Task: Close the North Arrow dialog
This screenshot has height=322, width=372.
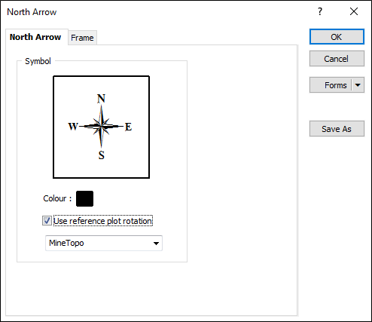Action: click(354, 11)
